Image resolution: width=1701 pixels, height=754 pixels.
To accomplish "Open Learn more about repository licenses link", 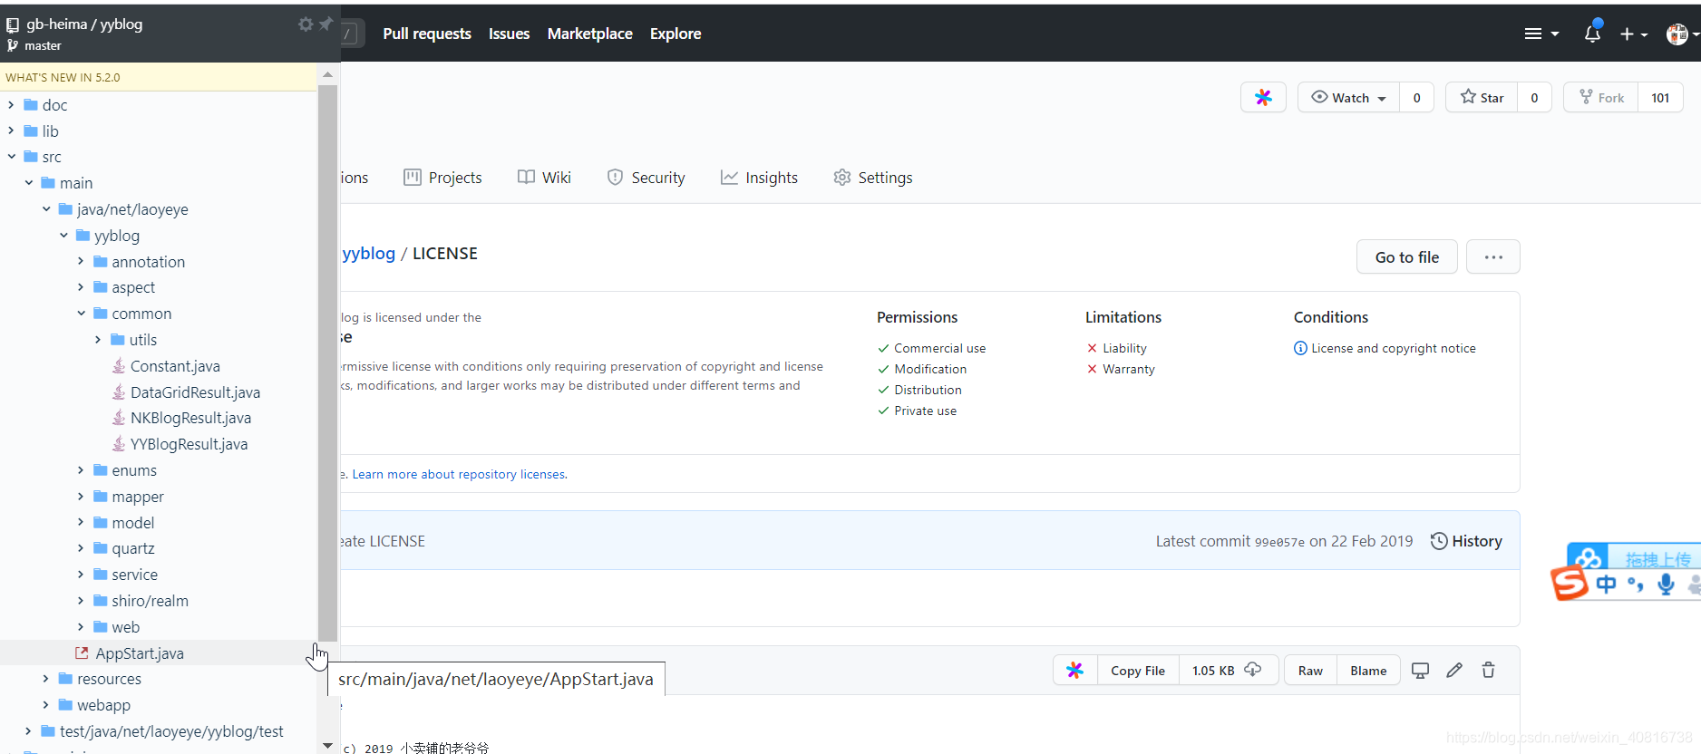I will (459, 474).
